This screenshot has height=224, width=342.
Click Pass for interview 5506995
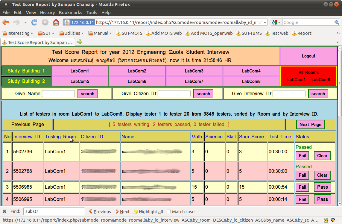click(x=322, y=199)
